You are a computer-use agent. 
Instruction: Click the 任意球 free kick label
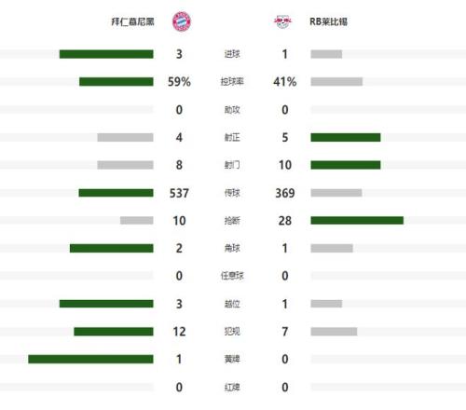232,276
